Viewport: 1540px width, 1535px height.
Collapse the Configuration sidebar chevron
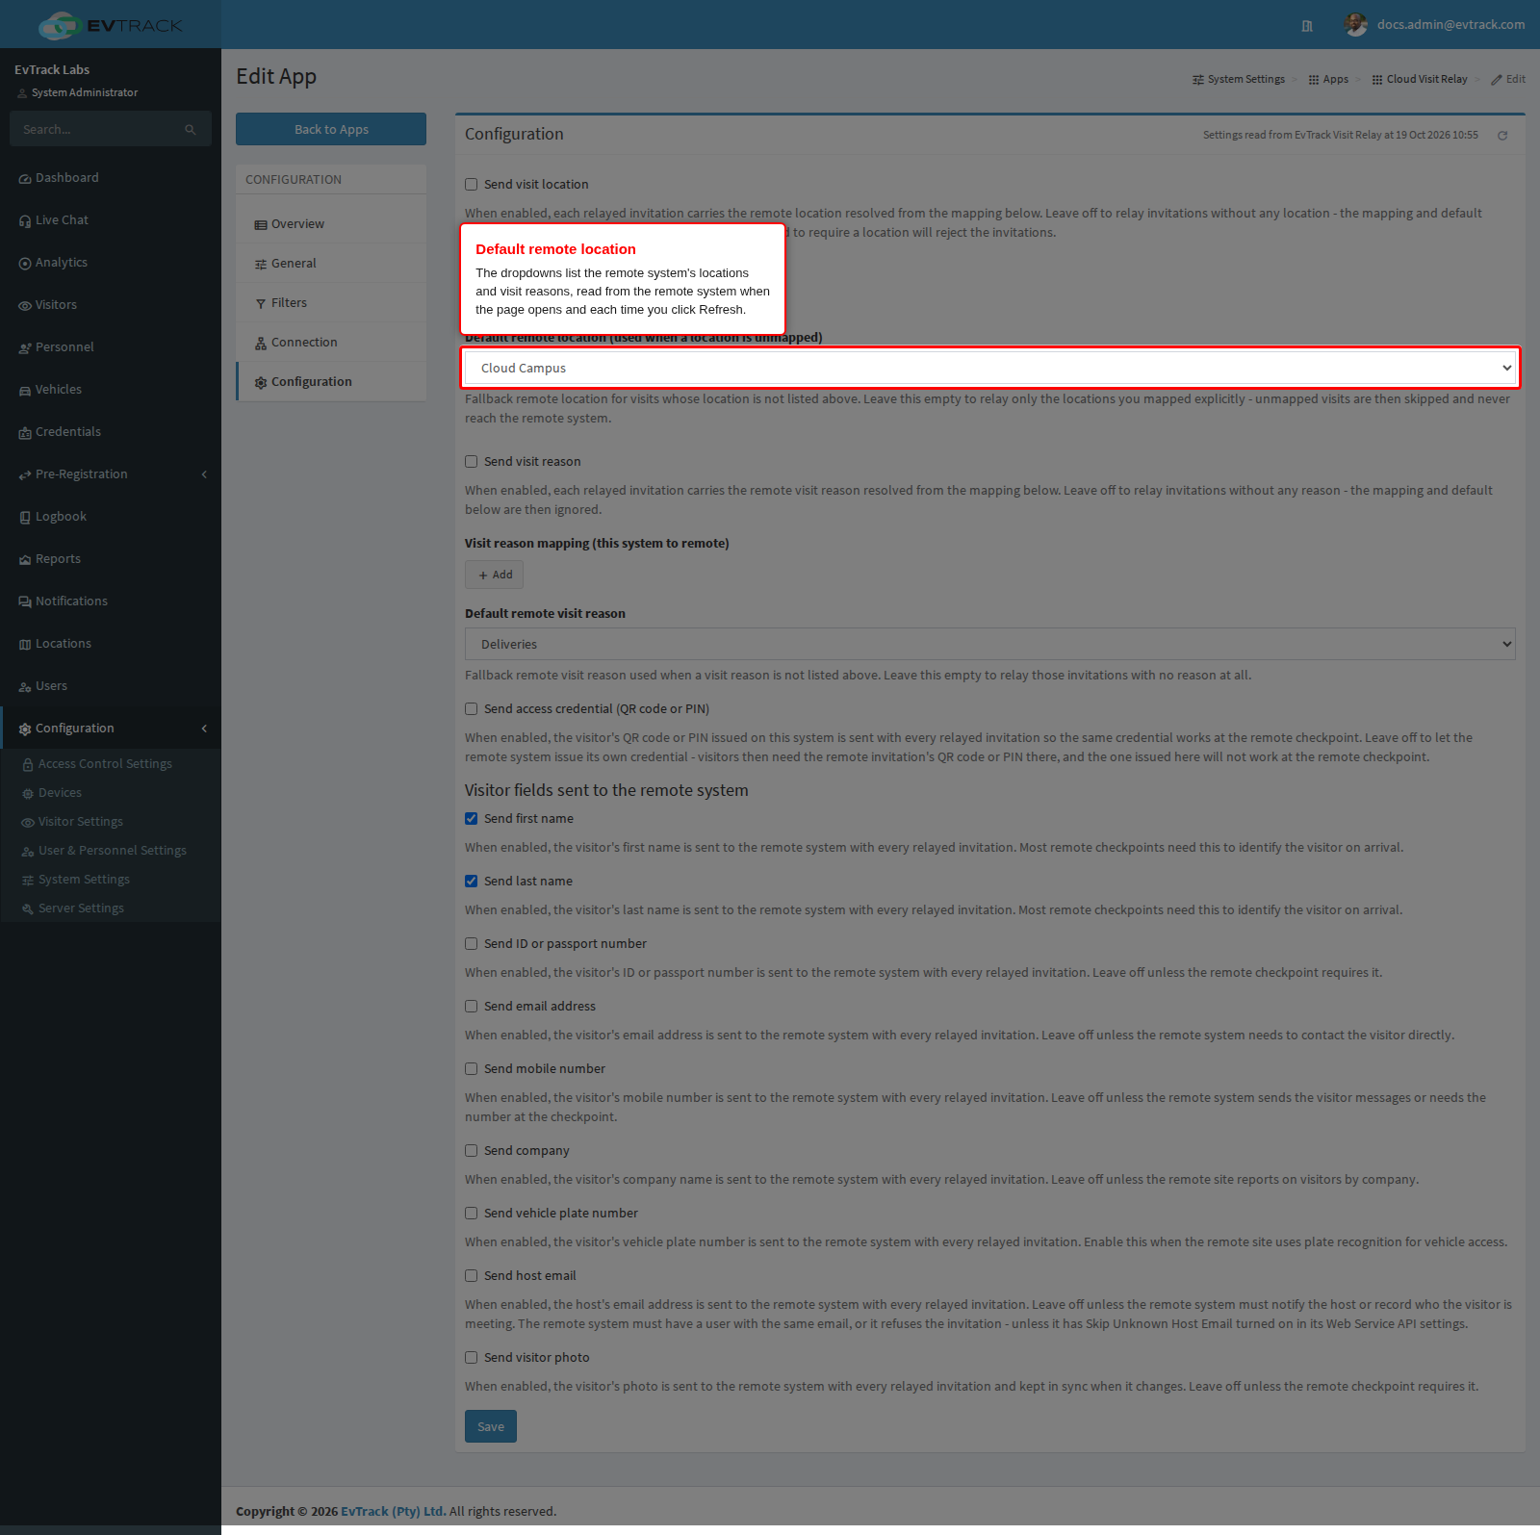204,729
